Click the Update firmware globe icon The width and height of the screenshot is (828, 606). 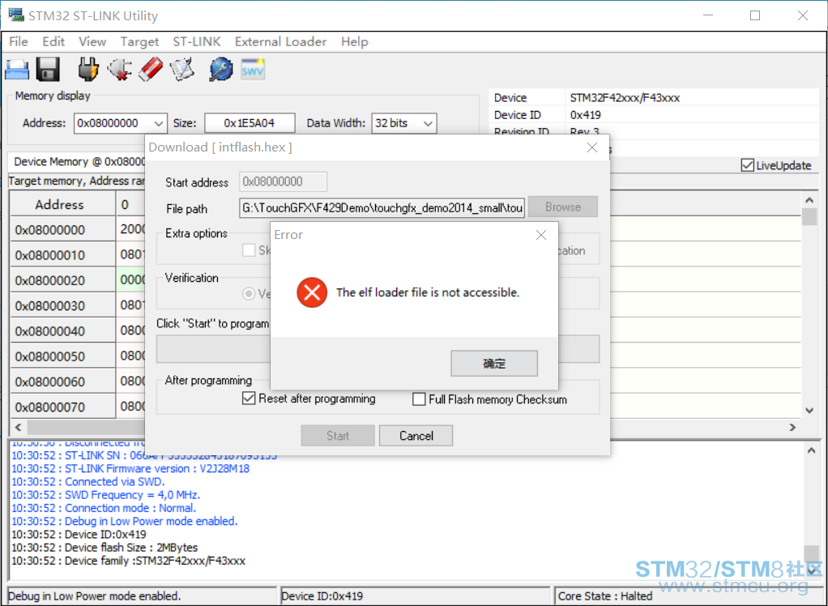tap(220, 70)
